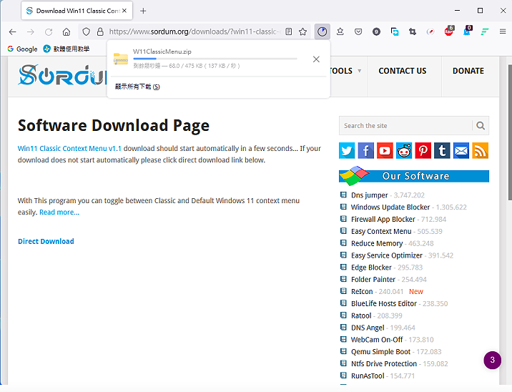
Task: Open Sordum Twitter page
Action: coord(347,151)
